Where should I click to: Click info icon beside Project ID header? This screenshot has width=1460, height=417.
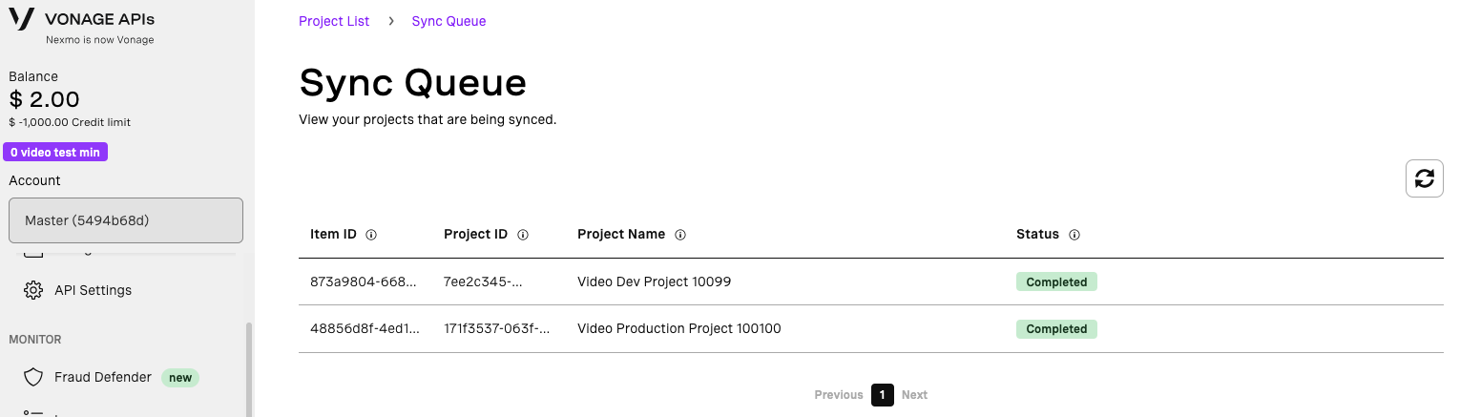pos(523,235)
